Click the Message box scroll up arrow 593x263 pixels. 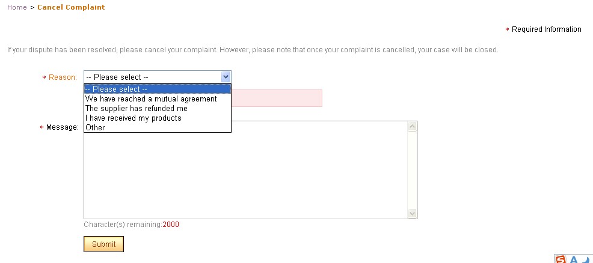click(412, 127)
